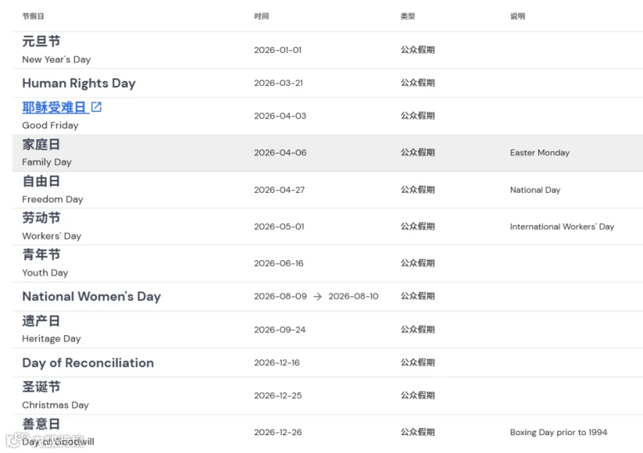Select the New Year's Day subtitle
This screenshot has width=643, height=453.
click(x=56, y=59)
